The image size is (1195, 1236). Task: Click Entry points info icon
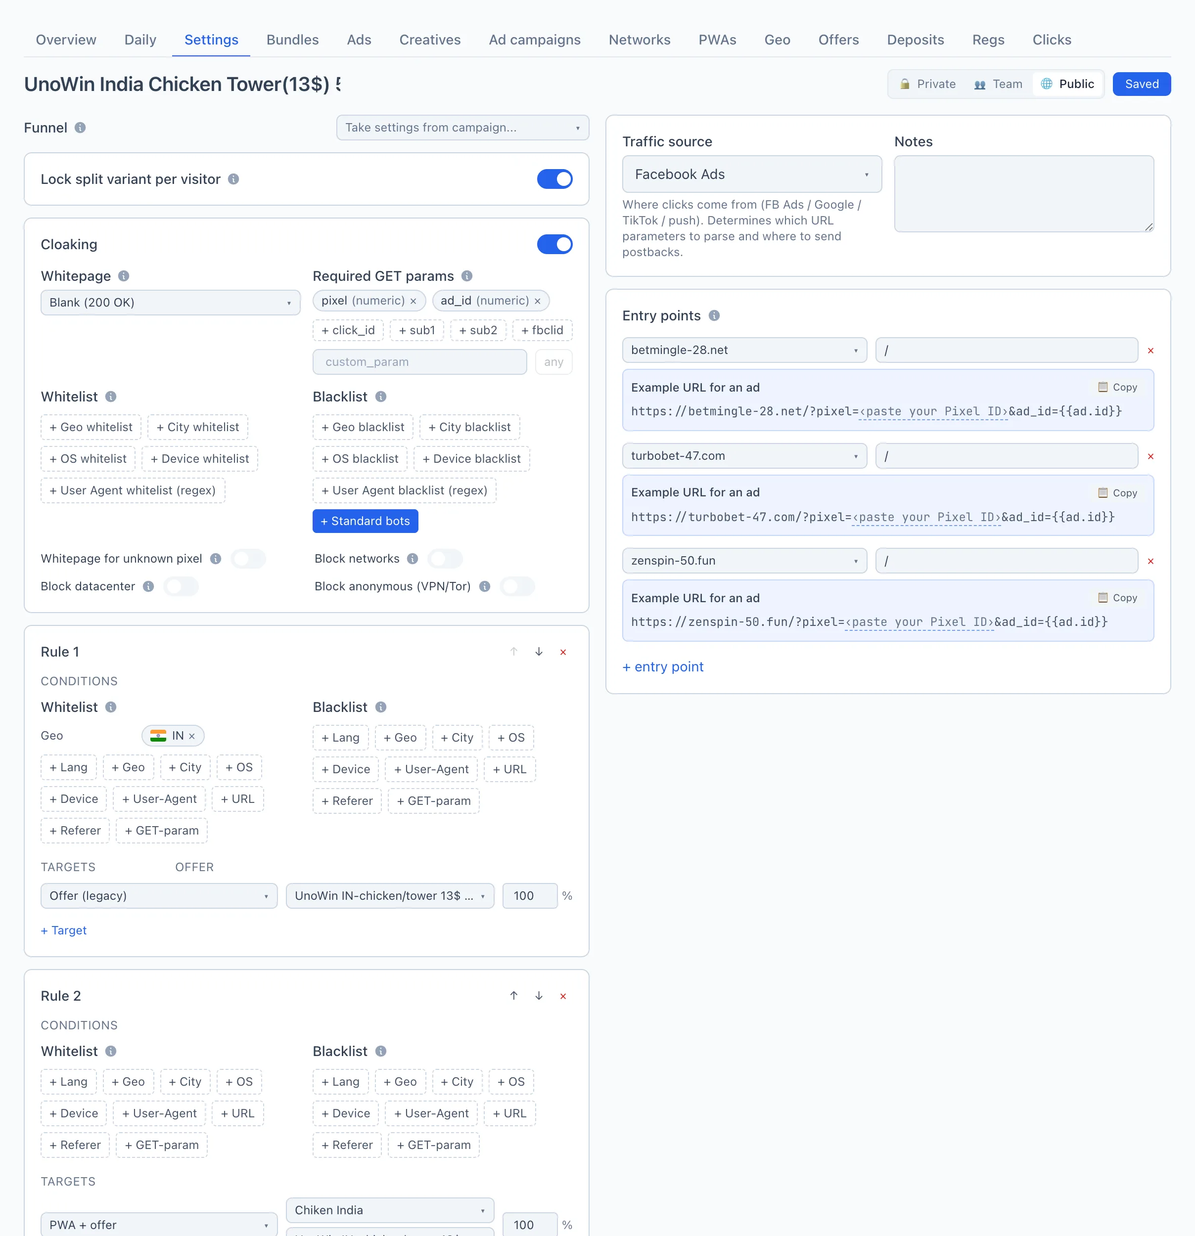pyautogui.click(x=714, y=315)
